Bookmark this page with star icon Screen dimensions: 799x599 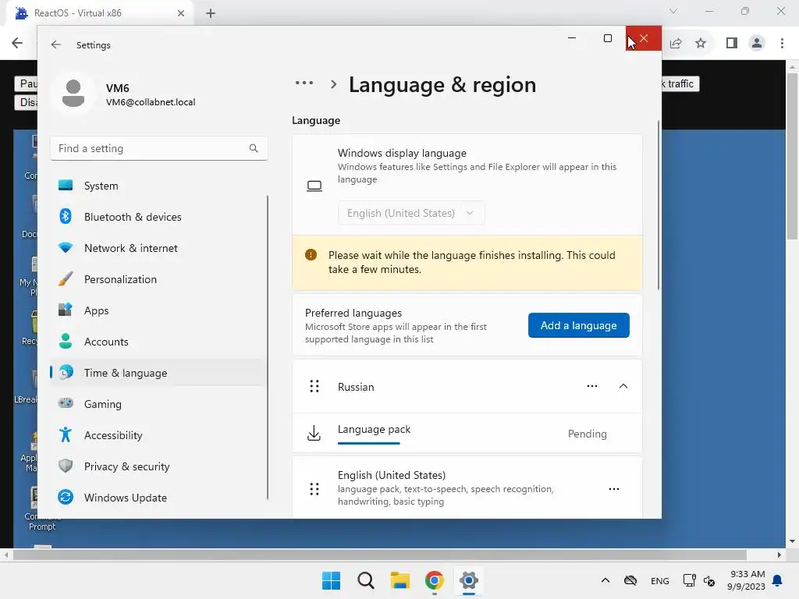point(701,44)
